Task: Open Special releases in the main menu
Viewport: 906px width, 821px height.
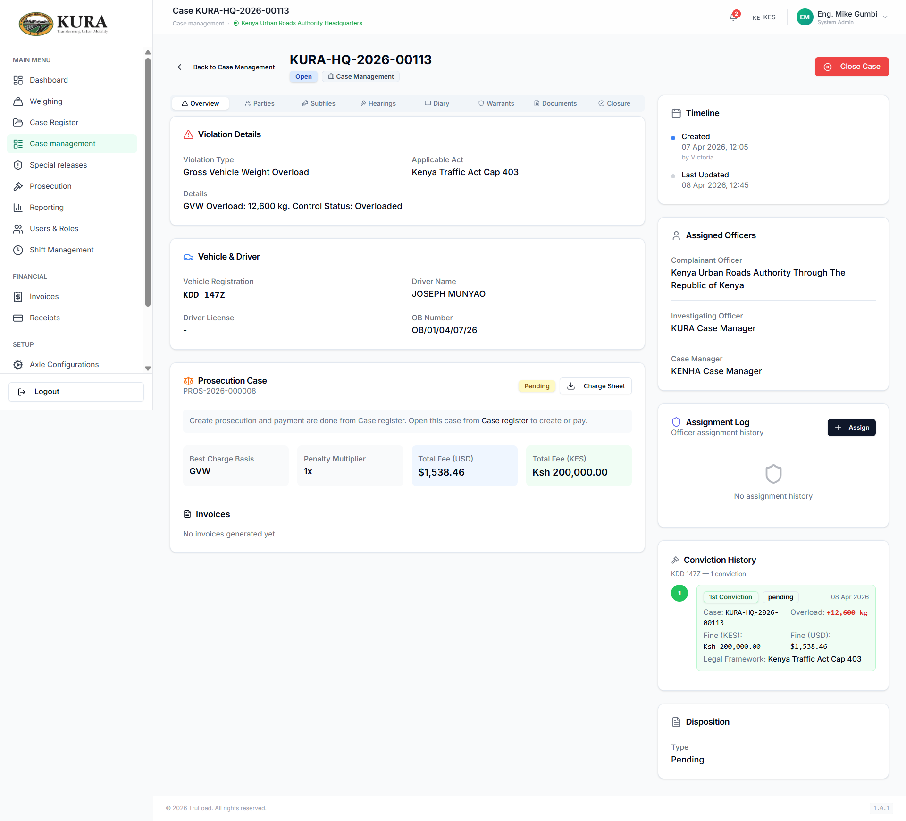Action: [x=72, y=165]
